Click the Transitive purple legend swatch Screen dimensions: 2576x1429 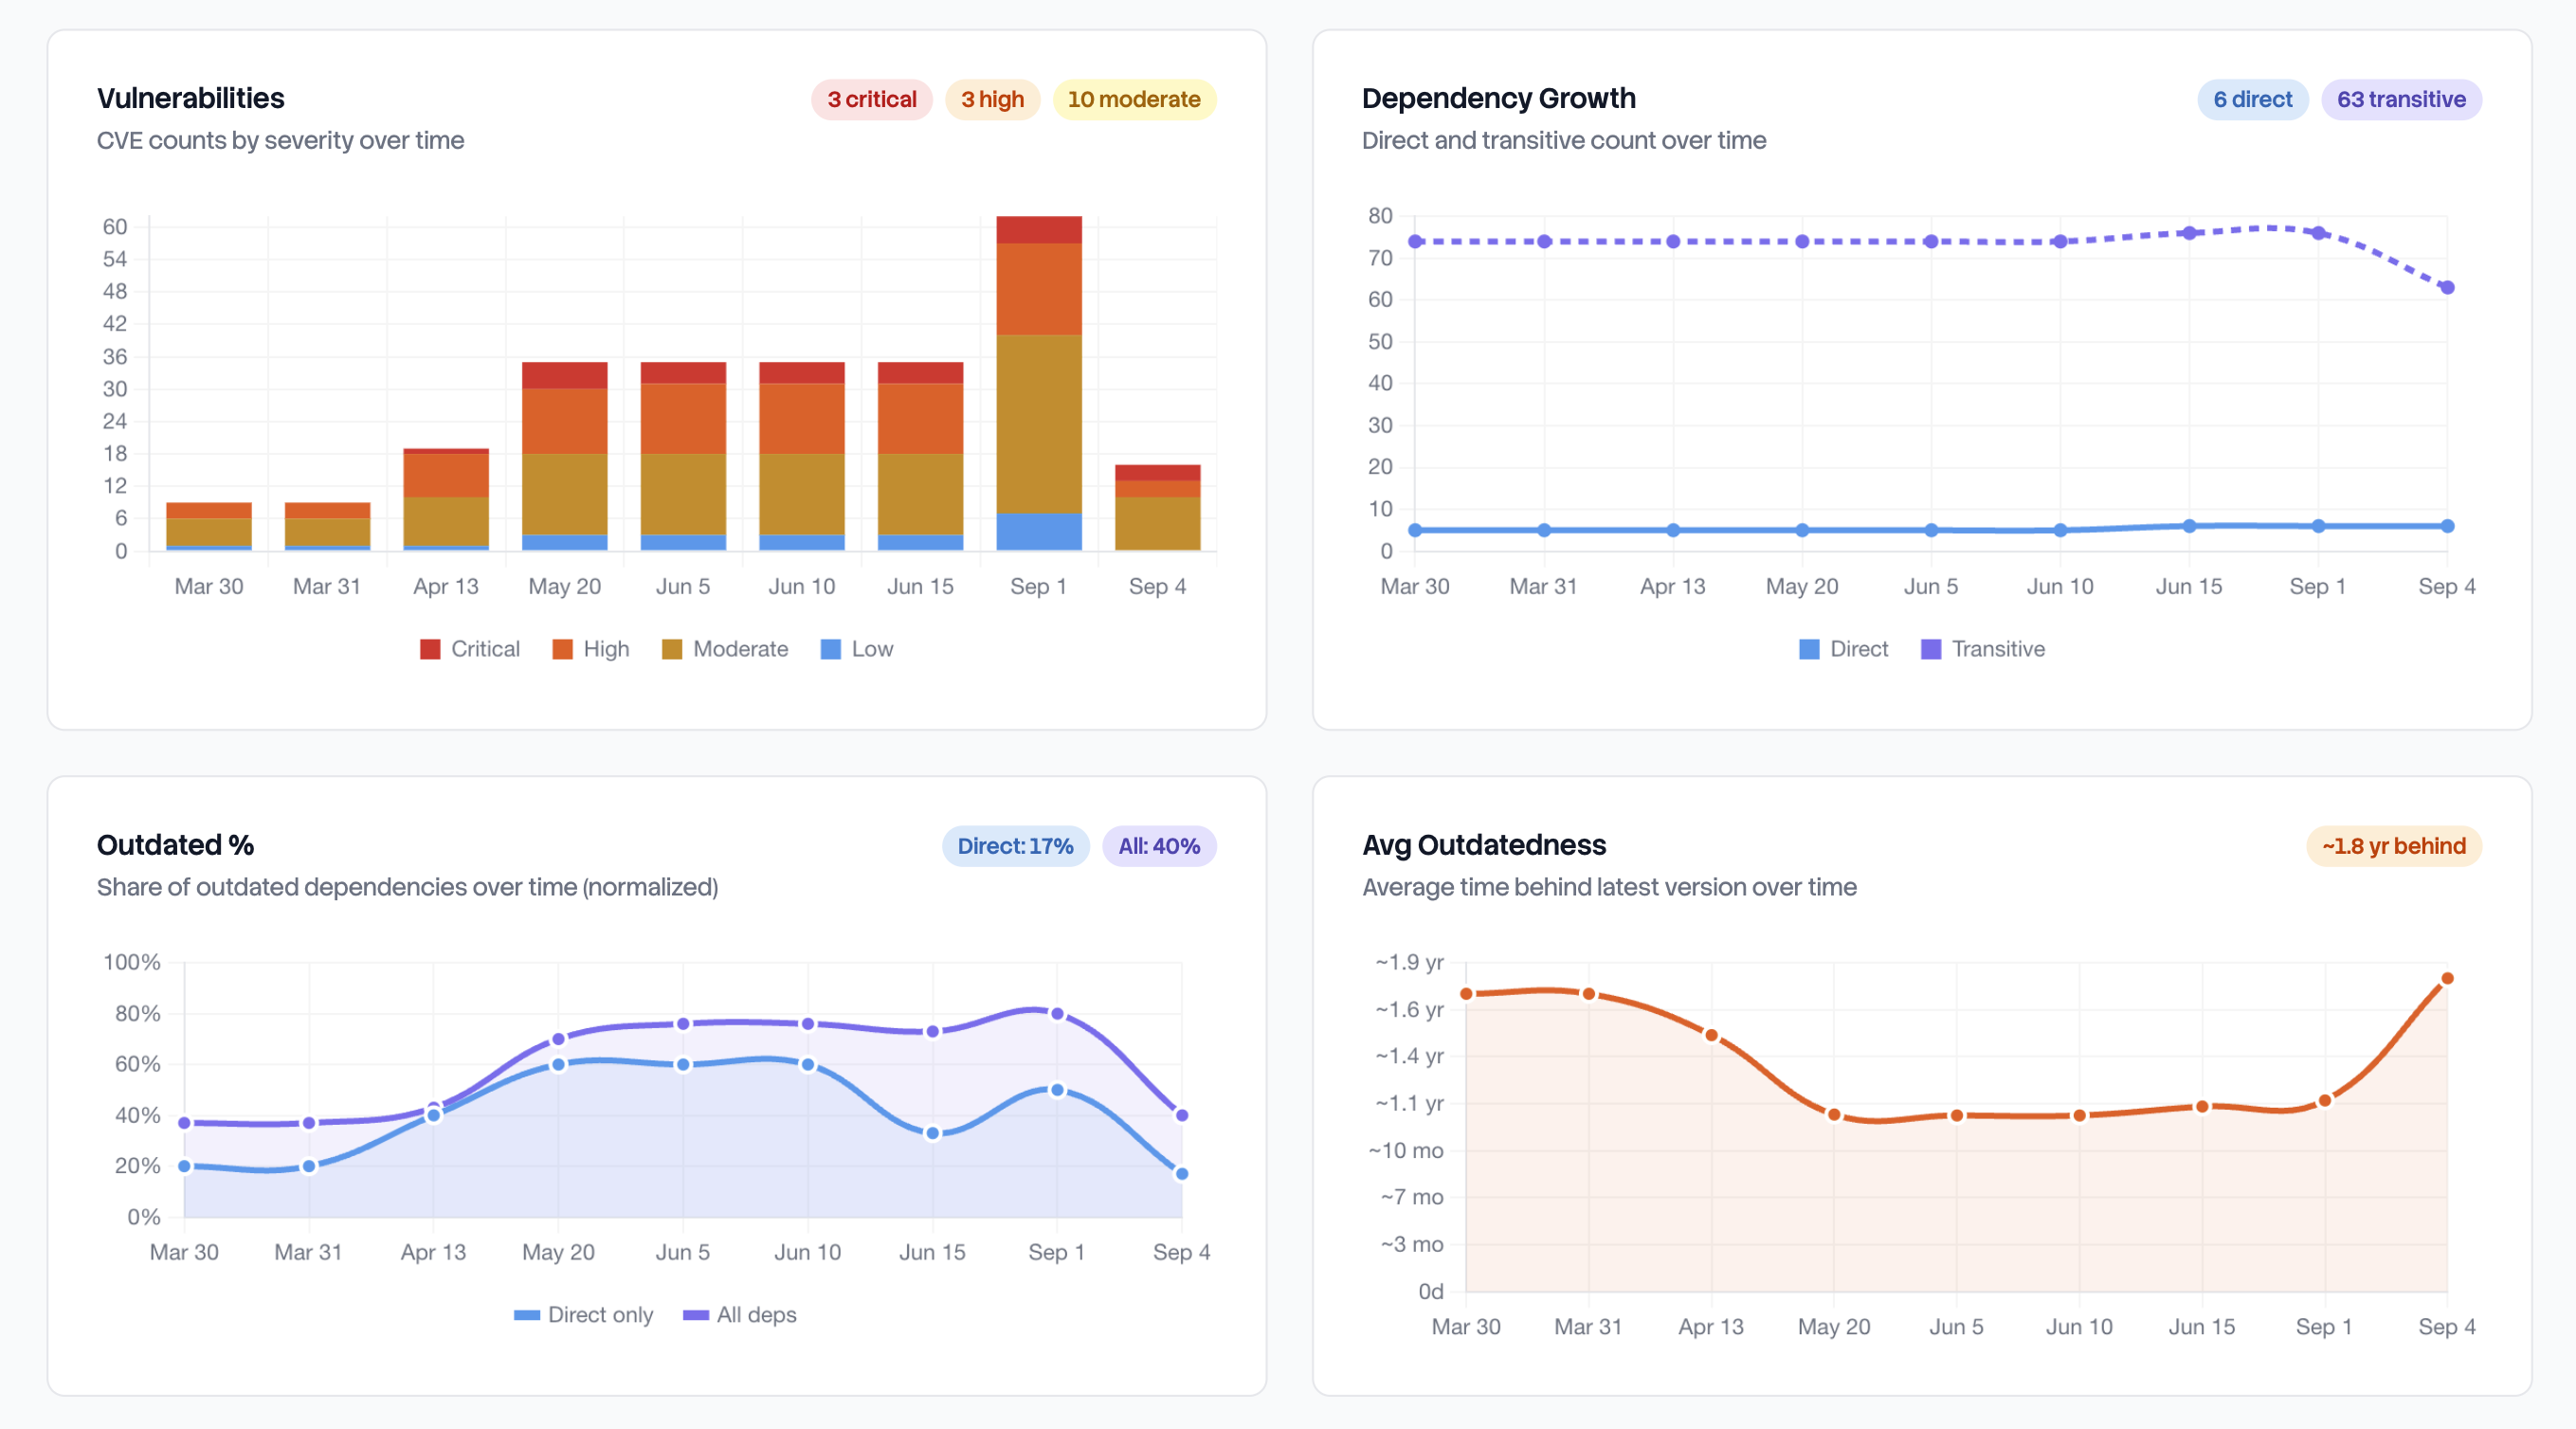(x=1931, y=649)
